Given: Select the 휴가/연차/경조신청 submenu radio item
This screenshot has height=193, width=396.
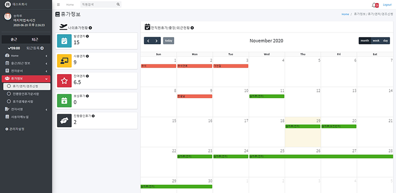Looking at the screenshot, I should click(27, 86).
